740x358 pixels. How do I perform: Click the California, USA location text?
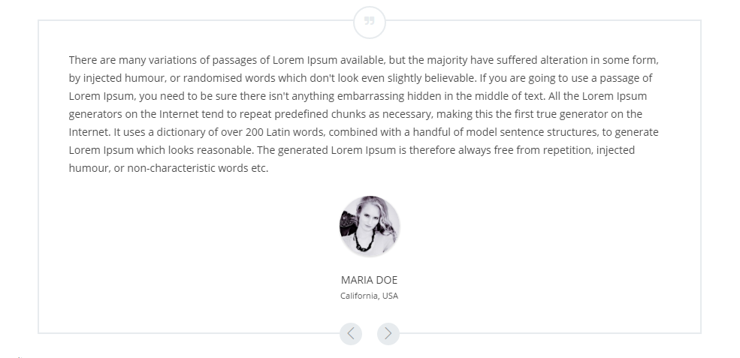click(369, 296)
